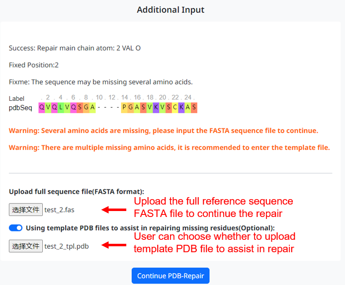The image size is (345, 285).
Task: Click the test_2_tpl.pdb file name
Action: [67, 246]
